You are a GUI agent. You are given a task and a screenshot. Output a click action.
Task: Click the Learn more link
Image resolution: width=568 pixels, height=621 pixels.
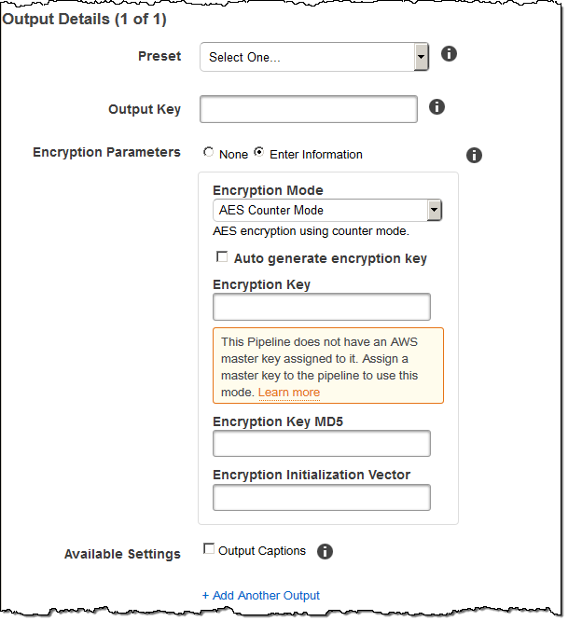pos(289,393)
